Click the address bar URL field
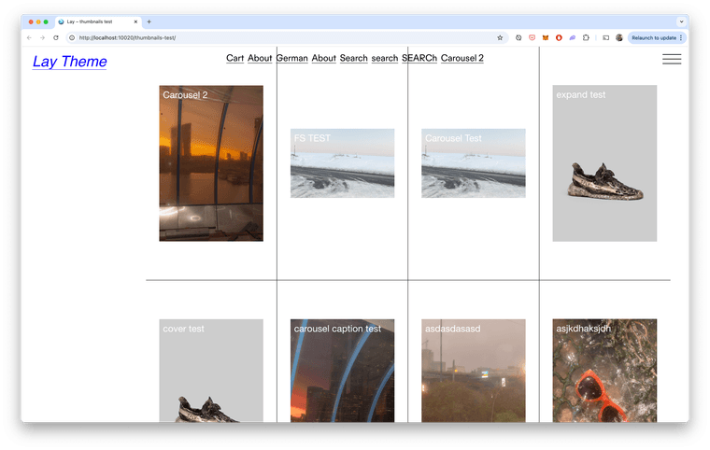The height and width of the screenshot is (450, 710). point(280,37)
